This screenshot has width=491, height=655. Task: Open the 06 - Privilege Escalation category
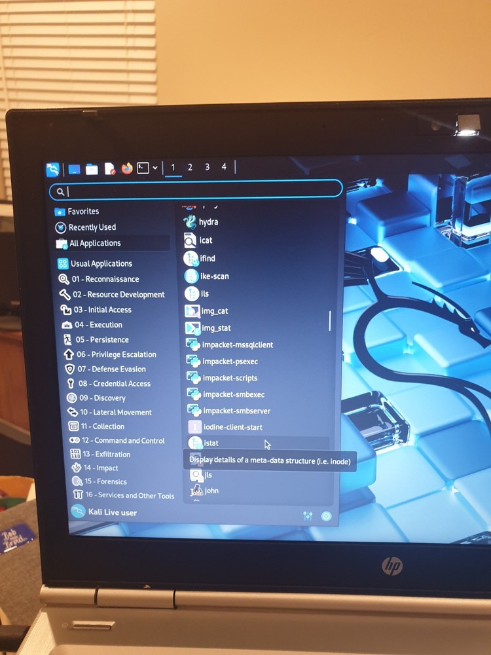119,354
